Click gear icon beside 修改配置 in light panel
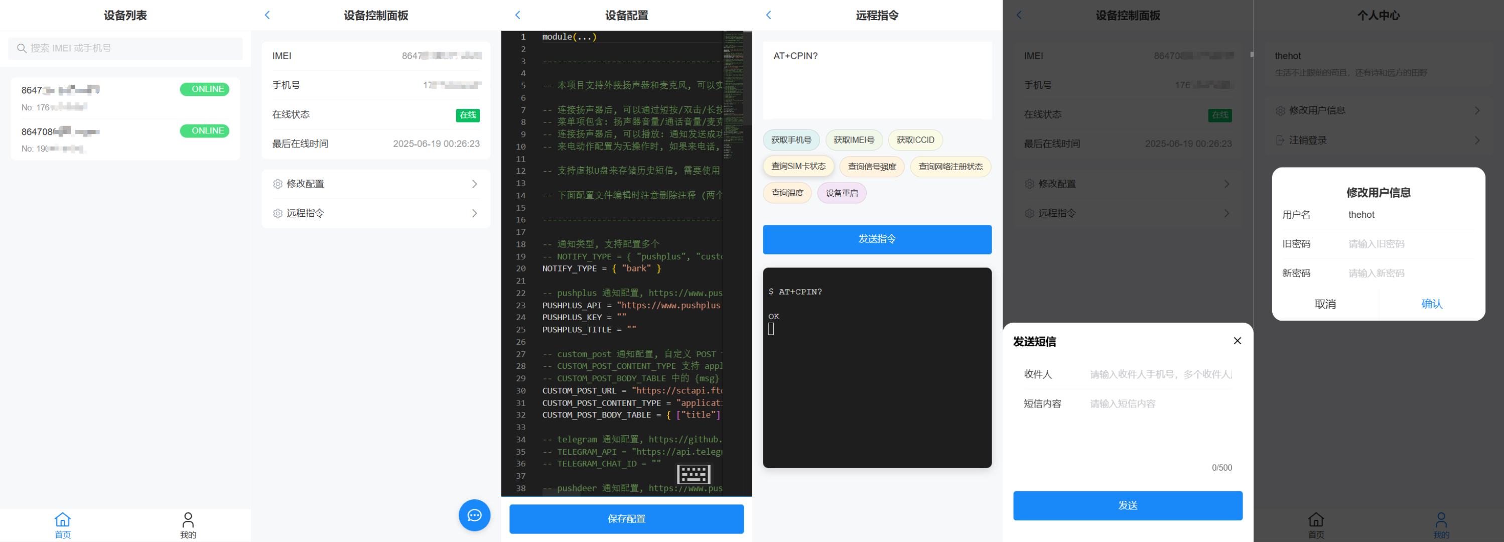Image resolution: width=1504 pixels, height=542 pixels. [x=278, y=184]
